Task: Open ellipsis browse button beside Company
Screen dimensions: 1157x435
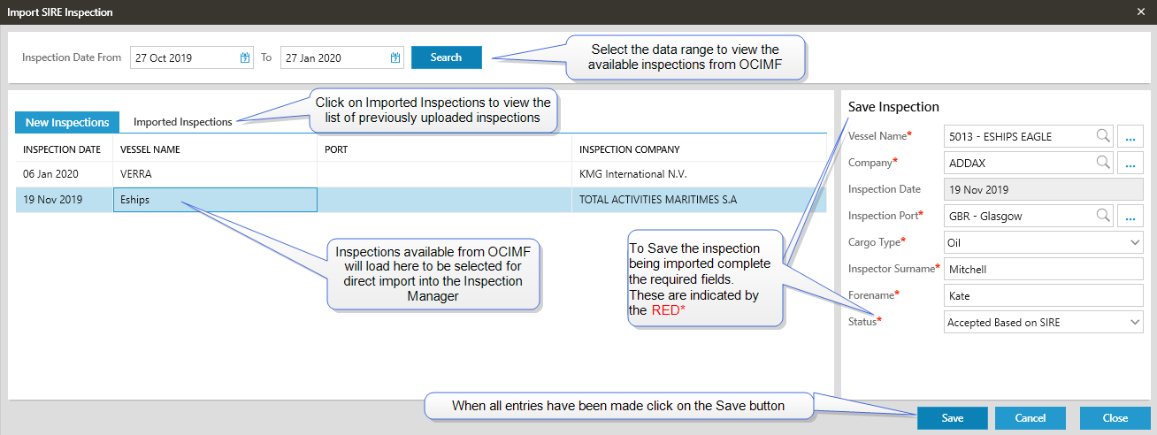Action: click(1130, 163)
